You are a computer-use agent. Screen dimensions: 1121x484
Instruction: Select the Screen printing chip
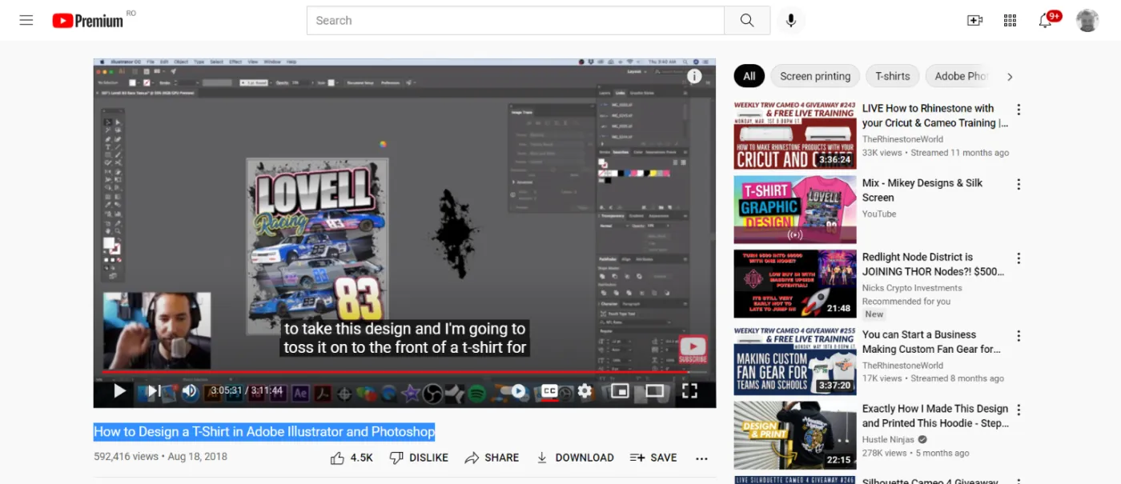click(x=815, y=76)
